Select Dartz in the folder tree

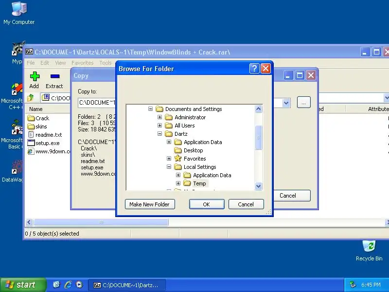pyautogui.click(x=181, y=134)
